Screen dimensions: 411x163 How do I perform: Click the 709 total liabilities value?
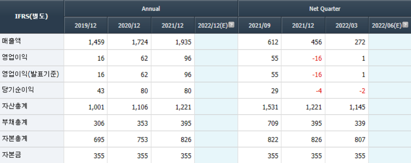[273, 123]
